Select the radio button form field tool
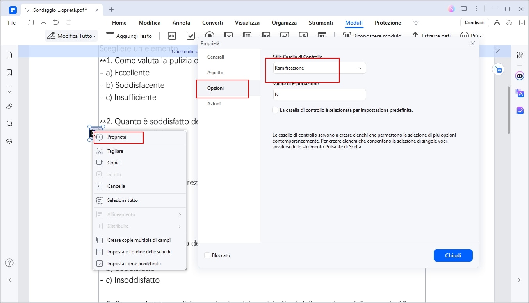Image resolution: width=529 pixels, height=303 pixels. [210, 36]
